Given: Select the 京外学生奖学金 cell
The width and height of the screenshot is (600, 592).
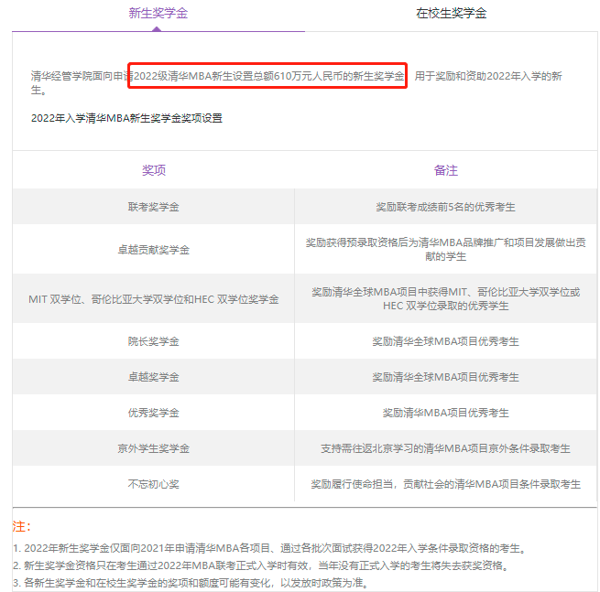Looking at the screenshot, I should pyautogui.click(x=154, y=448).
